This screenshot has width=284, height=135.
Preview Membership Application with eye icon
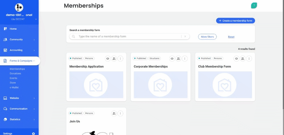tap(108, 59)
